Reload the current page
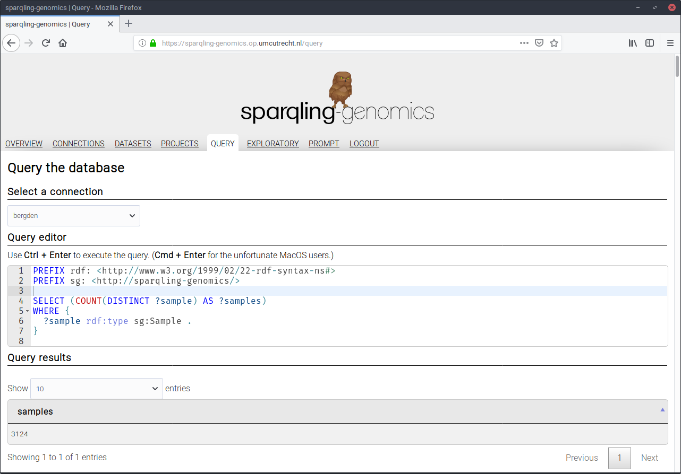681x474 pixels. tap(46, 43)
